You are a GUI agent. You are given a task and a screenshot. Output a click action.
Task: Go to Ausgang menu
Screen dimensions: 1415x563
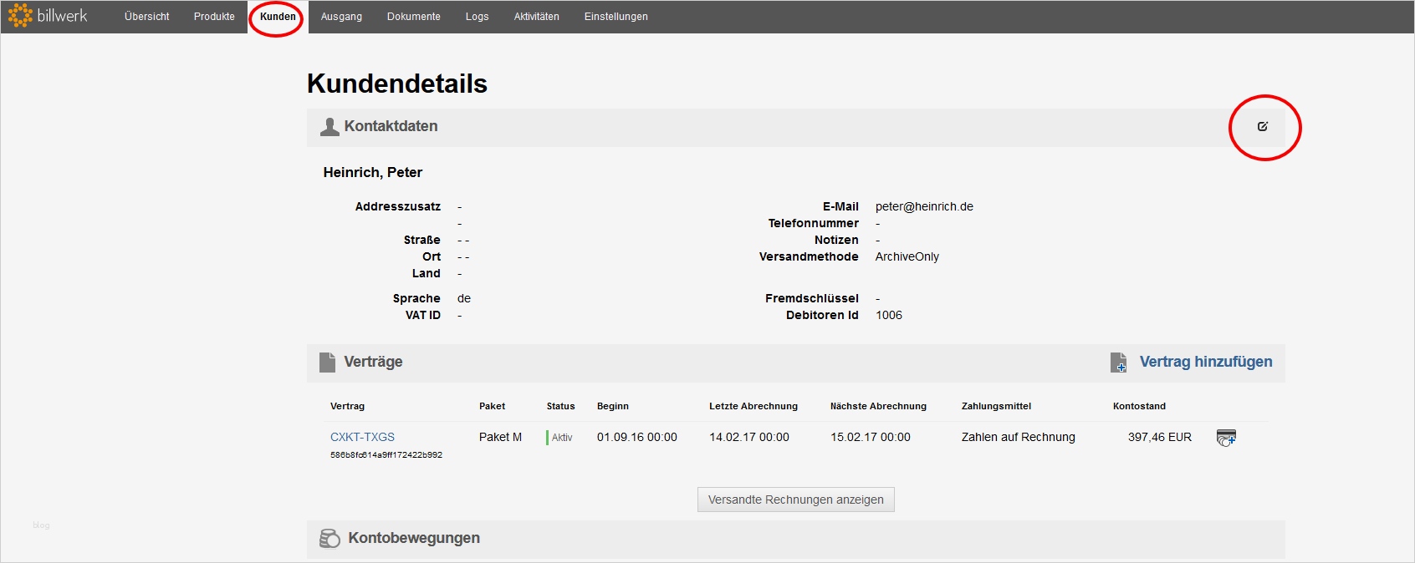pyautogui.click(x=341, y=17)
